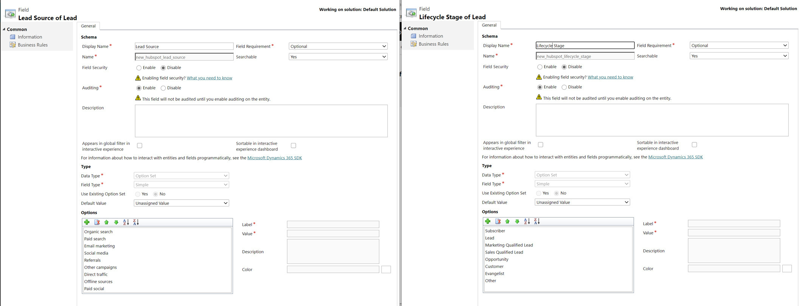
Task: Select Disable Field Security for Lead Source
Action: [163, 68]
